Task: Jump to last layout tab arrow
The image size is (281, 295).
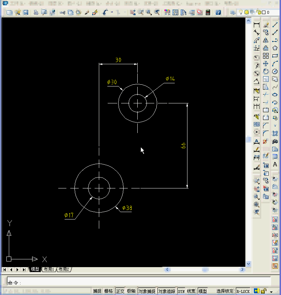Action: 24,269
